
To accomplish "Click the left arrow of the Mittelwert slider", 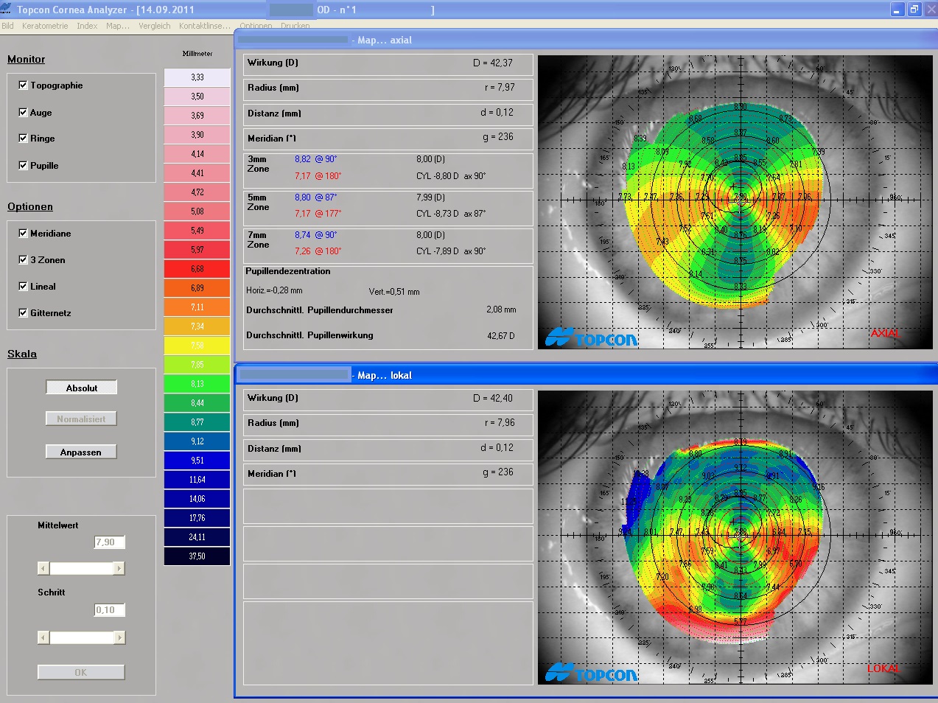I will click(x=43, y=568).
